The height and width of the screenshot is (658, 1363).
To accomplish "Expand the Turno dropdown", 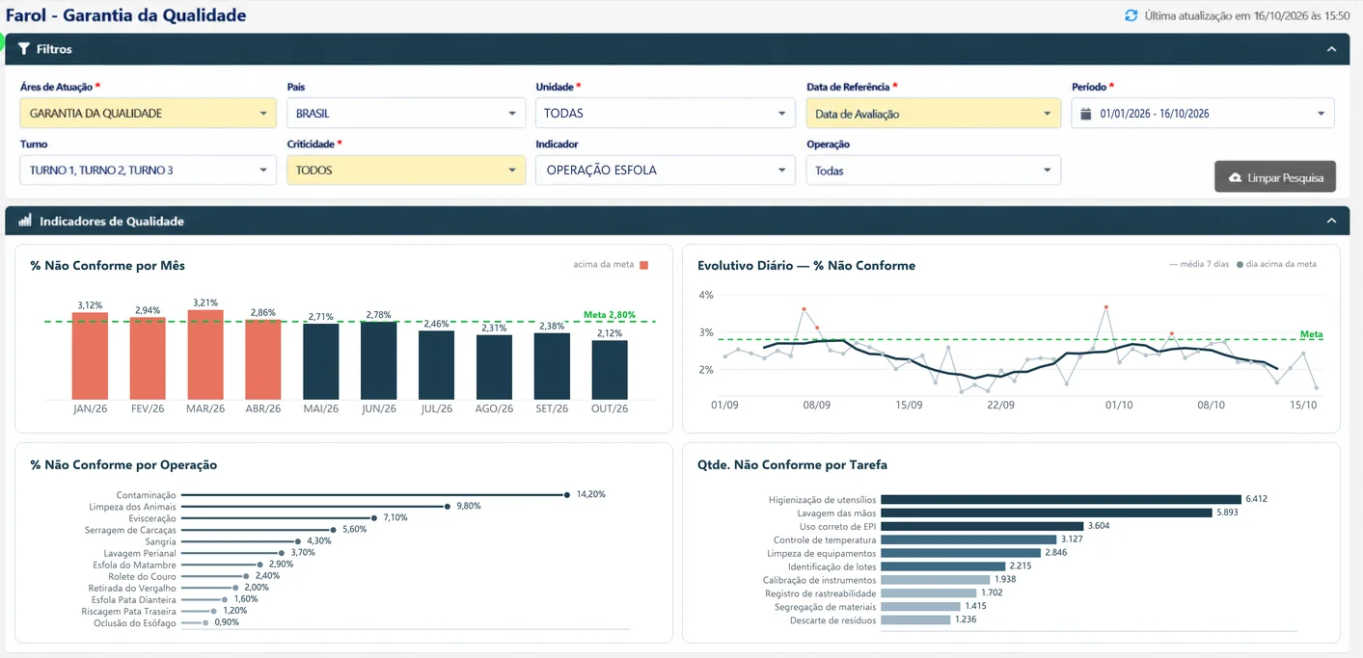I will [148, 170].
